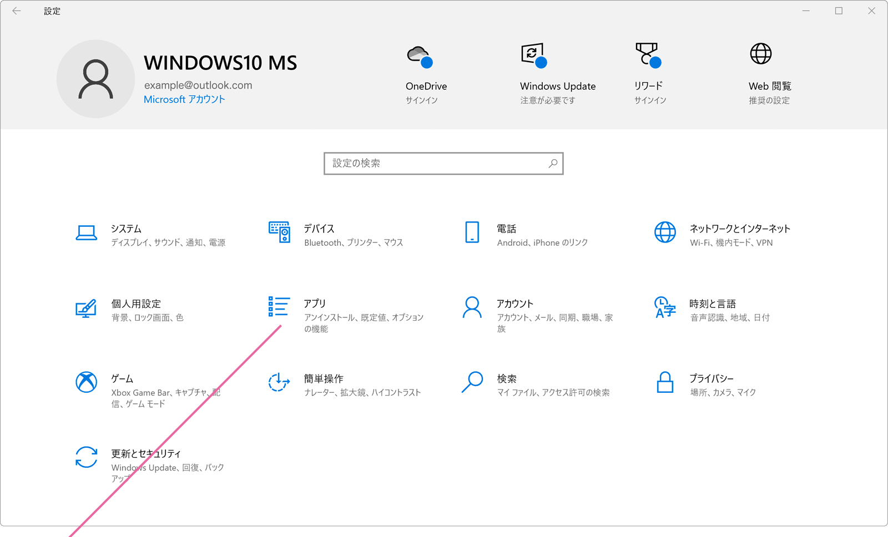This screenshot has width=888, height=537.
Task: Click the ネットワークとインターネット globe icon
Action: (x=665, y=232)
